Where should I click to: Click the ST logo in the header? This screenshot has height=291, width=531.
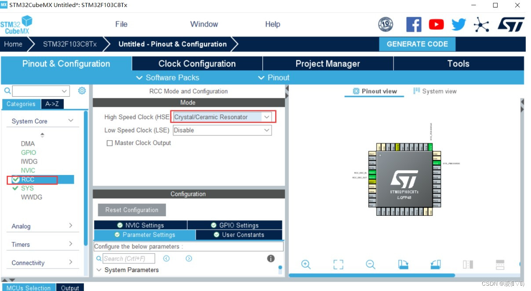point(511,25)
